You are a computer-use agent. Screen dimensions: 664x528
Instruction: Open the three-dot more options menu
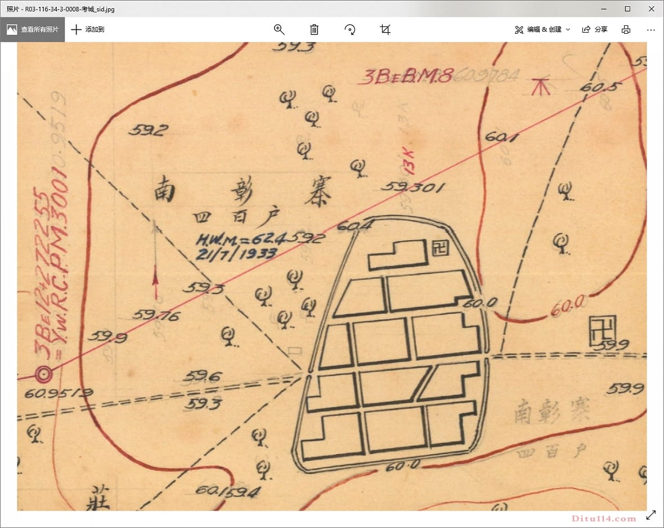[x=651, y=30]
